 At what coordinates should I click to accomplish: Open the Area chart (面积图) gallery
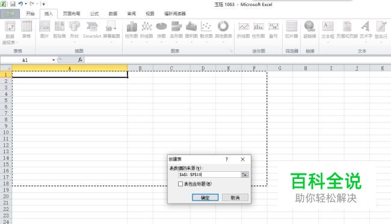click(191, 31)
